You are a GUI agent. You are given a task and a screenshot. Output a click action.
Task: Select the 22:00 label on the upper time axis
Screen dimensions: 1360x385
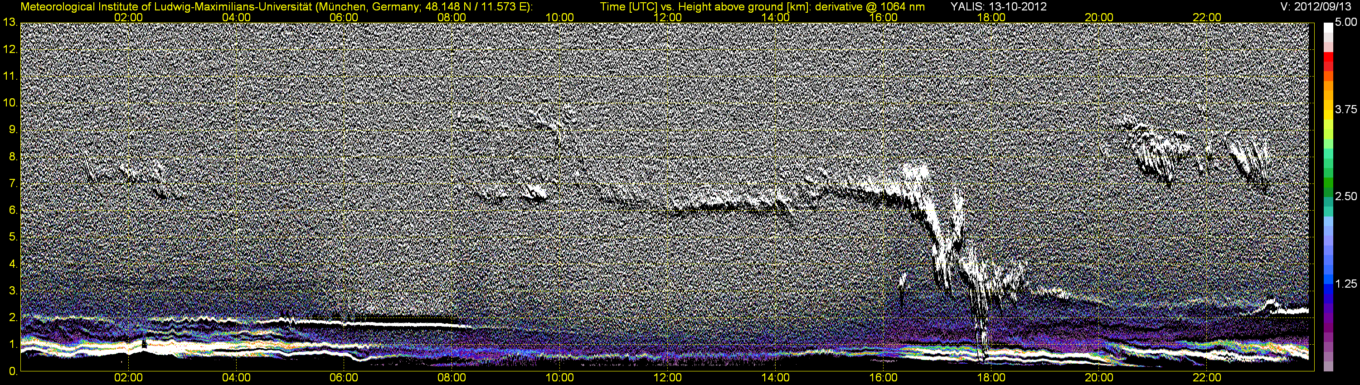[1207, 17]
